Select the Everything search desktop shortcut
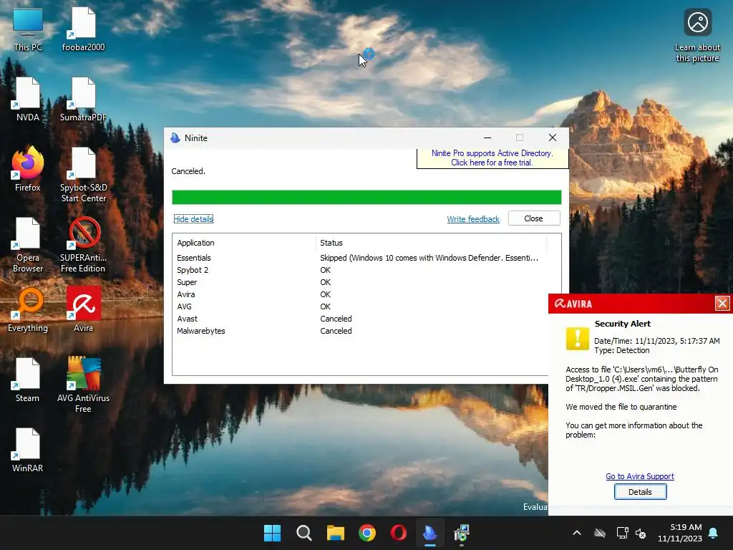This screenshot has height=550, width=733. pos(28,309)
